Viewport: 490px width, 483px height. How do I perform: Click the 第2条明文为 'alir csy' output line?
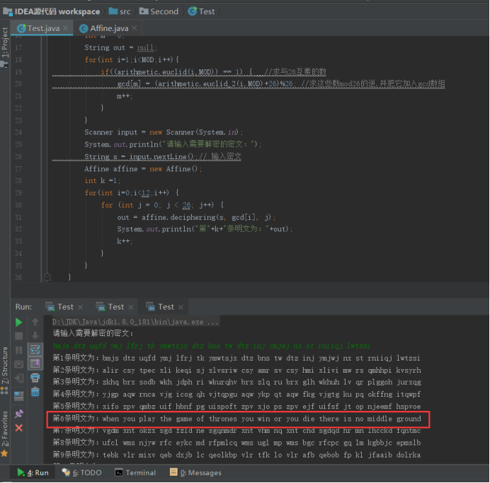tap(237, 370)
